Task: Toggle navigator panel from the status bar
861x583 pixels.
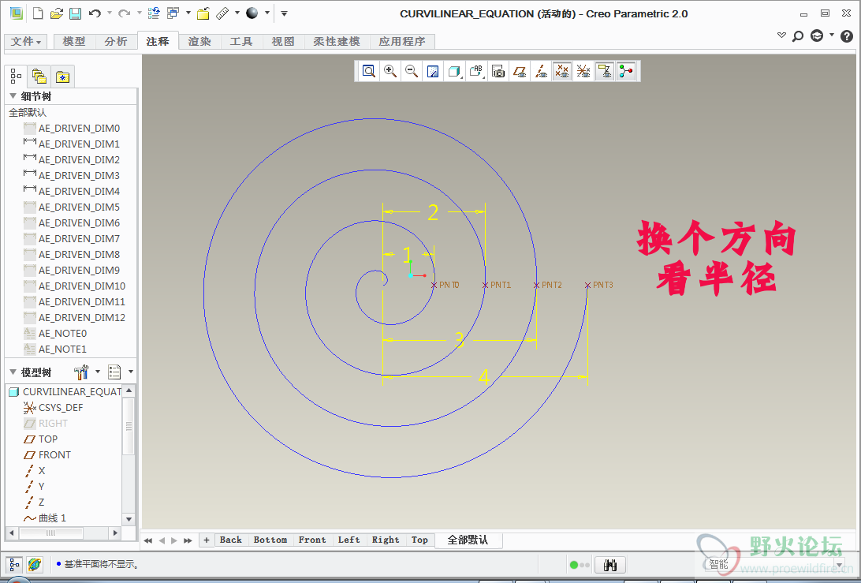Action: [14, 564]
